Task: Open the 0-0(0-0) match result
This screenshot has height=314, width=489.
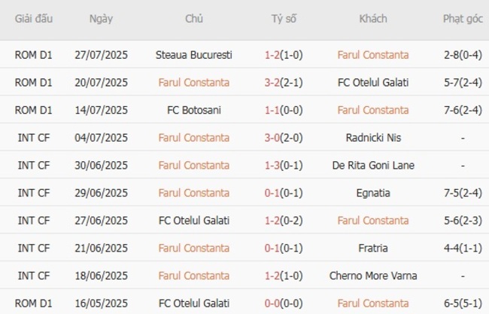Action: tap(284, 303)
